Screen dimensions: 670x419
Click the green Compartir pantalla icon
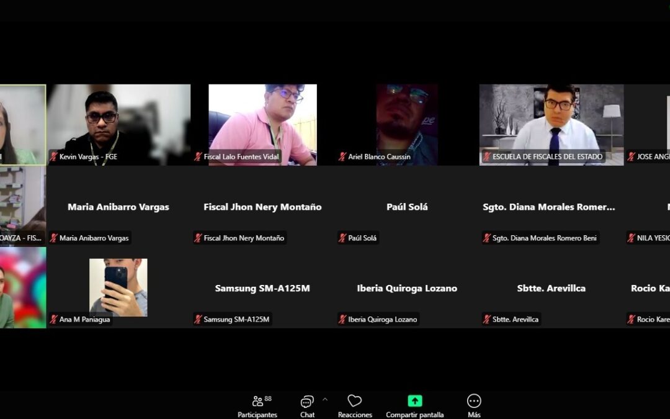tap(414, 401)
